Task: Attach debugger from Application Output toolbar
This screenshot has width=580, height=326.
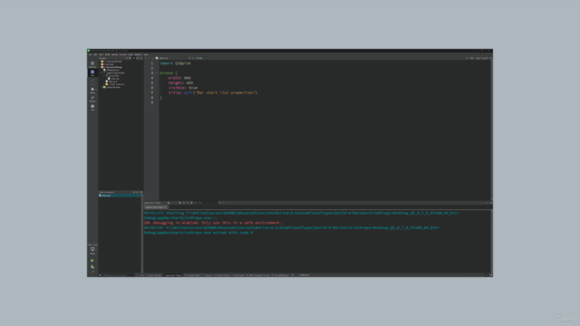Action: pyautogui.click(x=188, y=203)
